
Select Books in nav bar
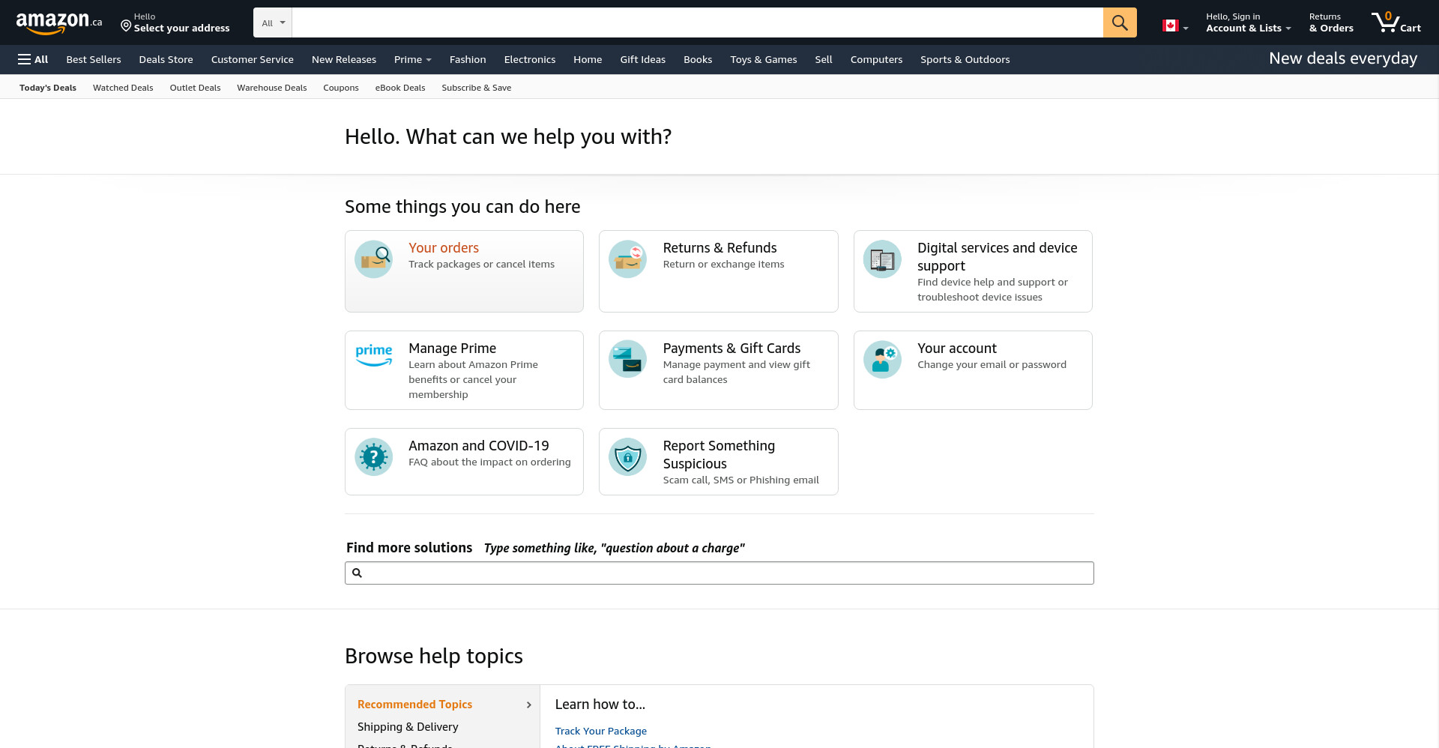[x=698, y=59]
